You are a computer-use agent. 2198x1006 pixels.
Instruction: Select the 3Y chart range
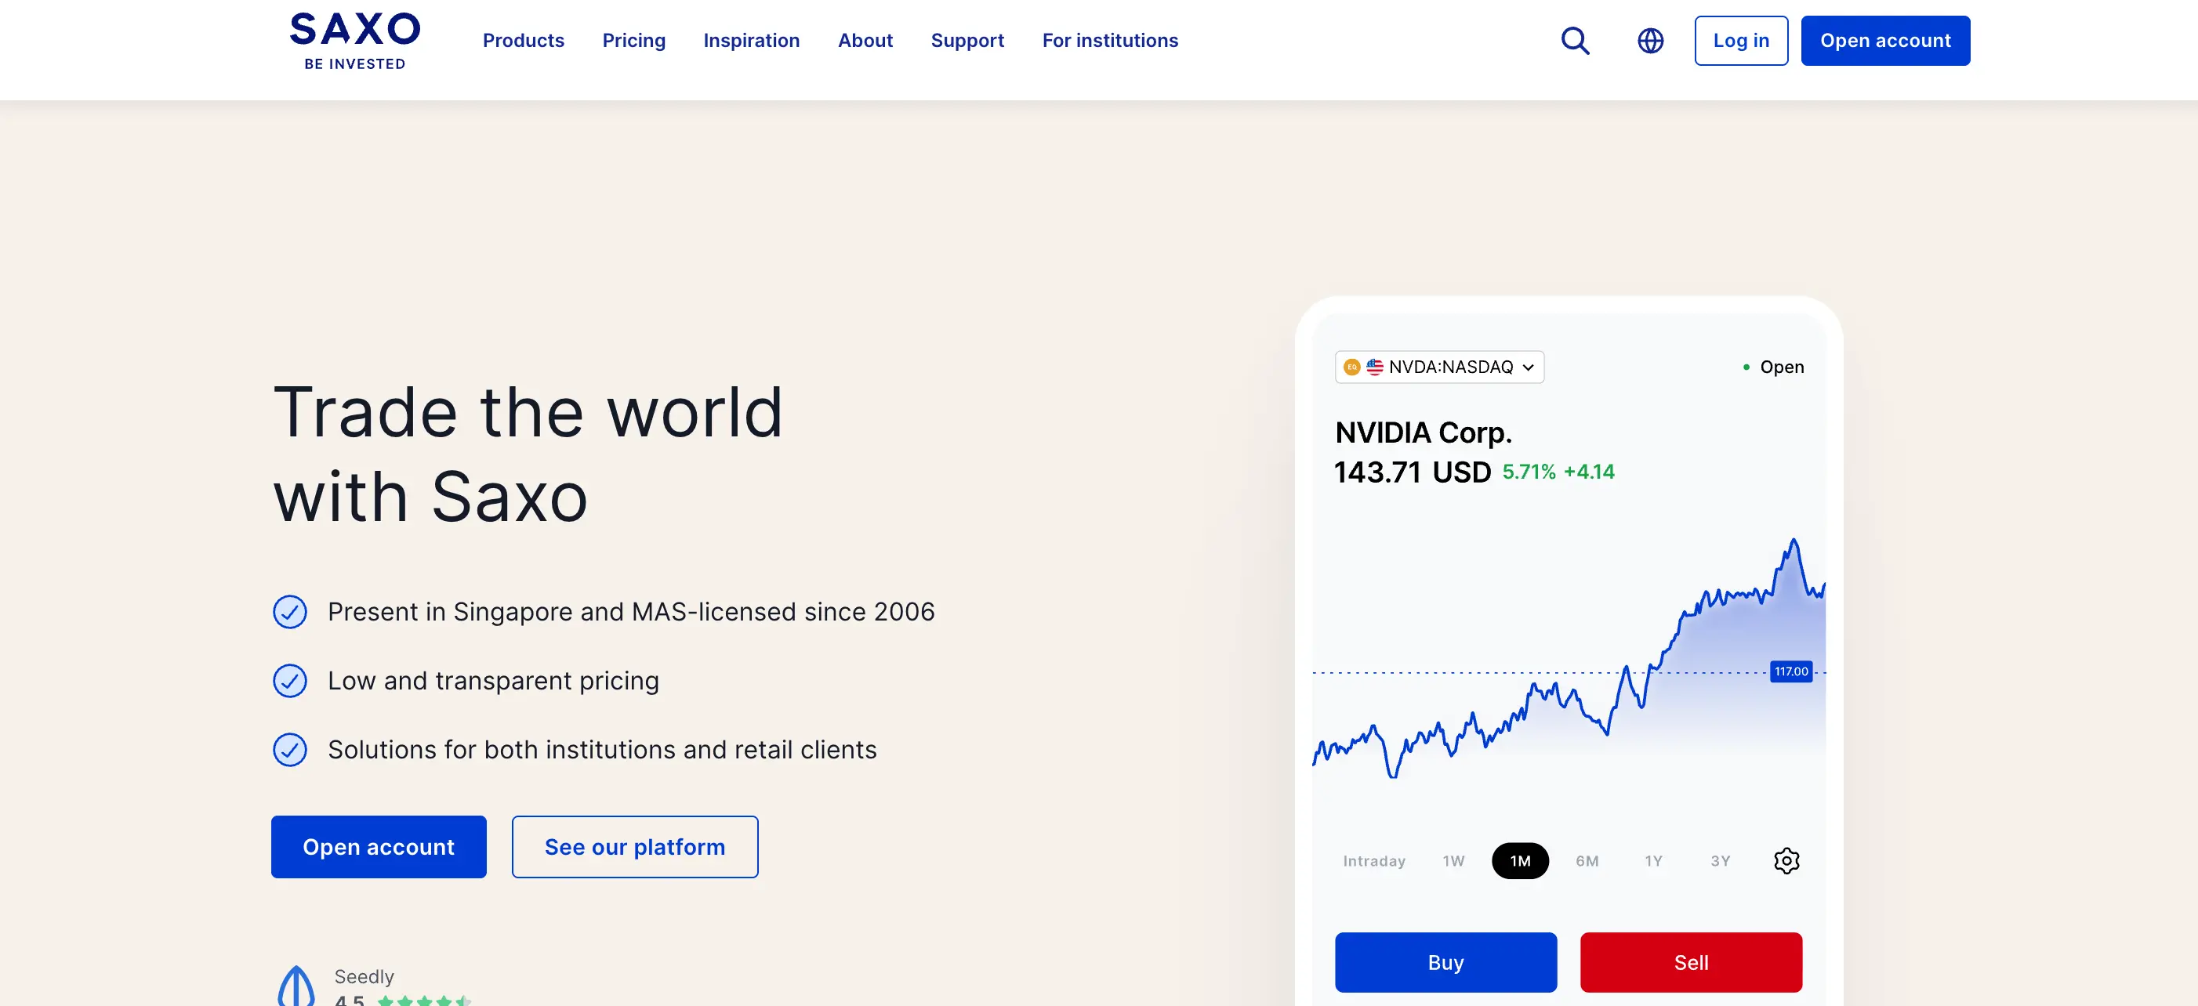(x=1720, y=861)
